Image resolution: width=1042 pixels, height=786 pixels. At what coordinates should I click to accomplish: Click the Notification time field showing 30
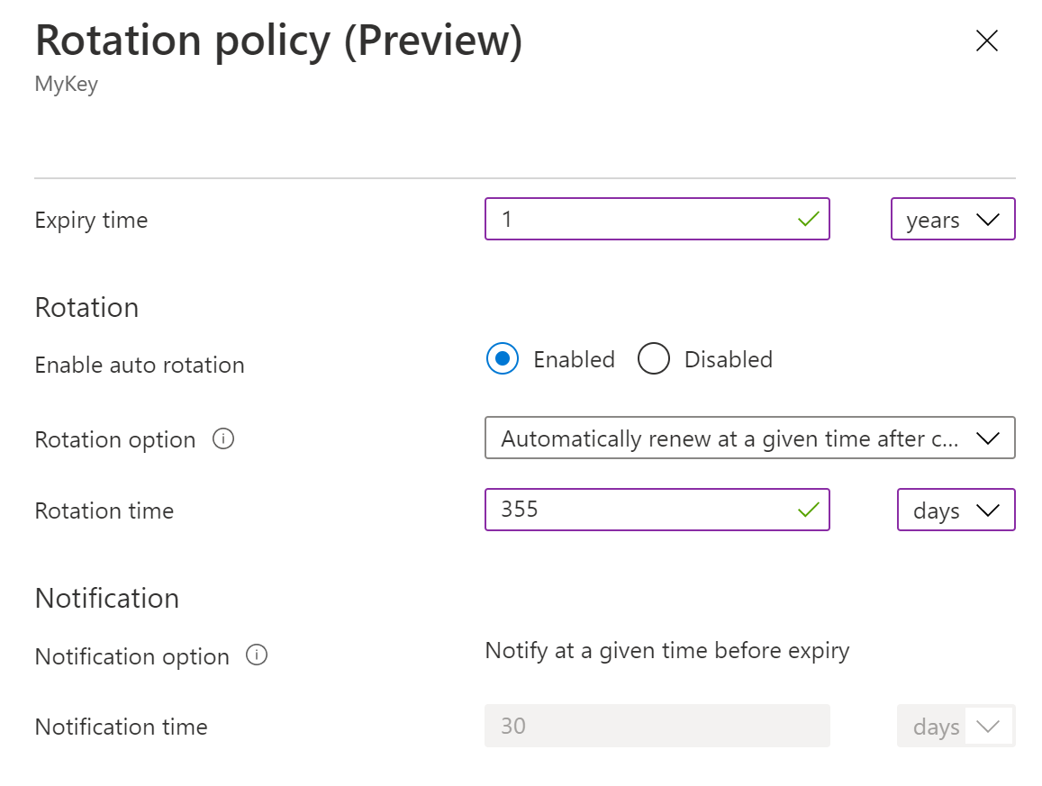pos(657,727)
